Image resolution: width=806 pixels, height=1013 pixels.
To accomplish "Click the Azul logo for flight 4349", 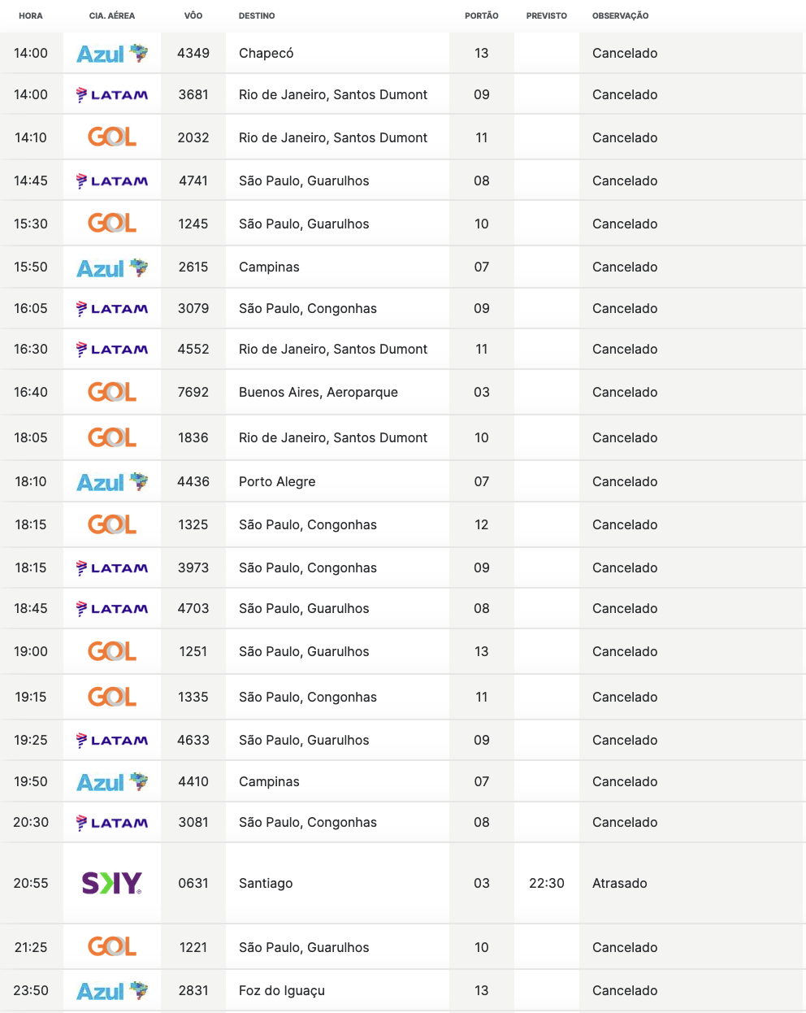I will point(112,54).
